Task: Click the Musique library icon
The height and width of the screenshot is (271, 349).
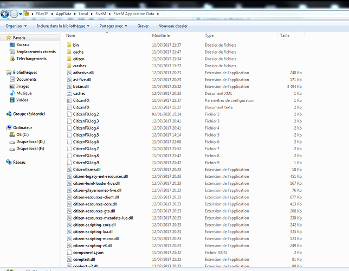Action: coord(12,93)
